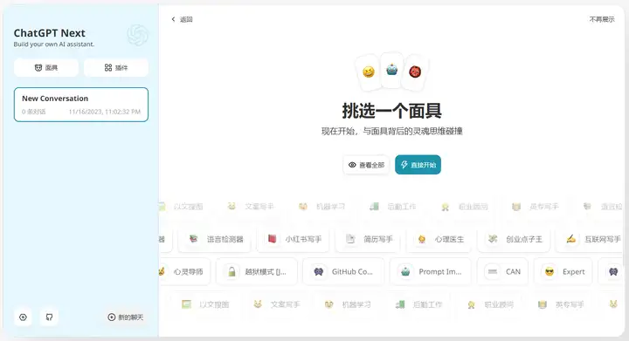Viewport: 629px width, 341px height.
Task: Choose the 简历写手 mask
Action: point(368,239)
